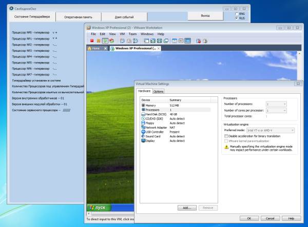Open Number of cores per processor dropdown
The height and width of the screenshot is (227, 308).
[x=276, y=111]
